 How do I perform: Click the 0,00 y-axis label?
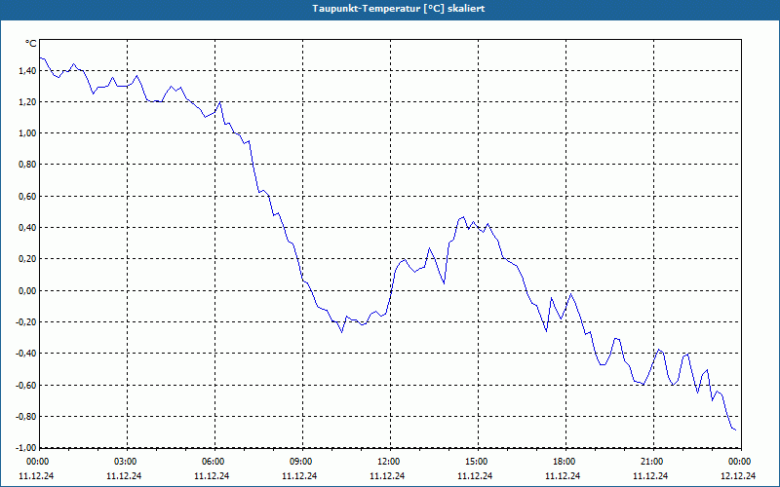coord(27,290)
